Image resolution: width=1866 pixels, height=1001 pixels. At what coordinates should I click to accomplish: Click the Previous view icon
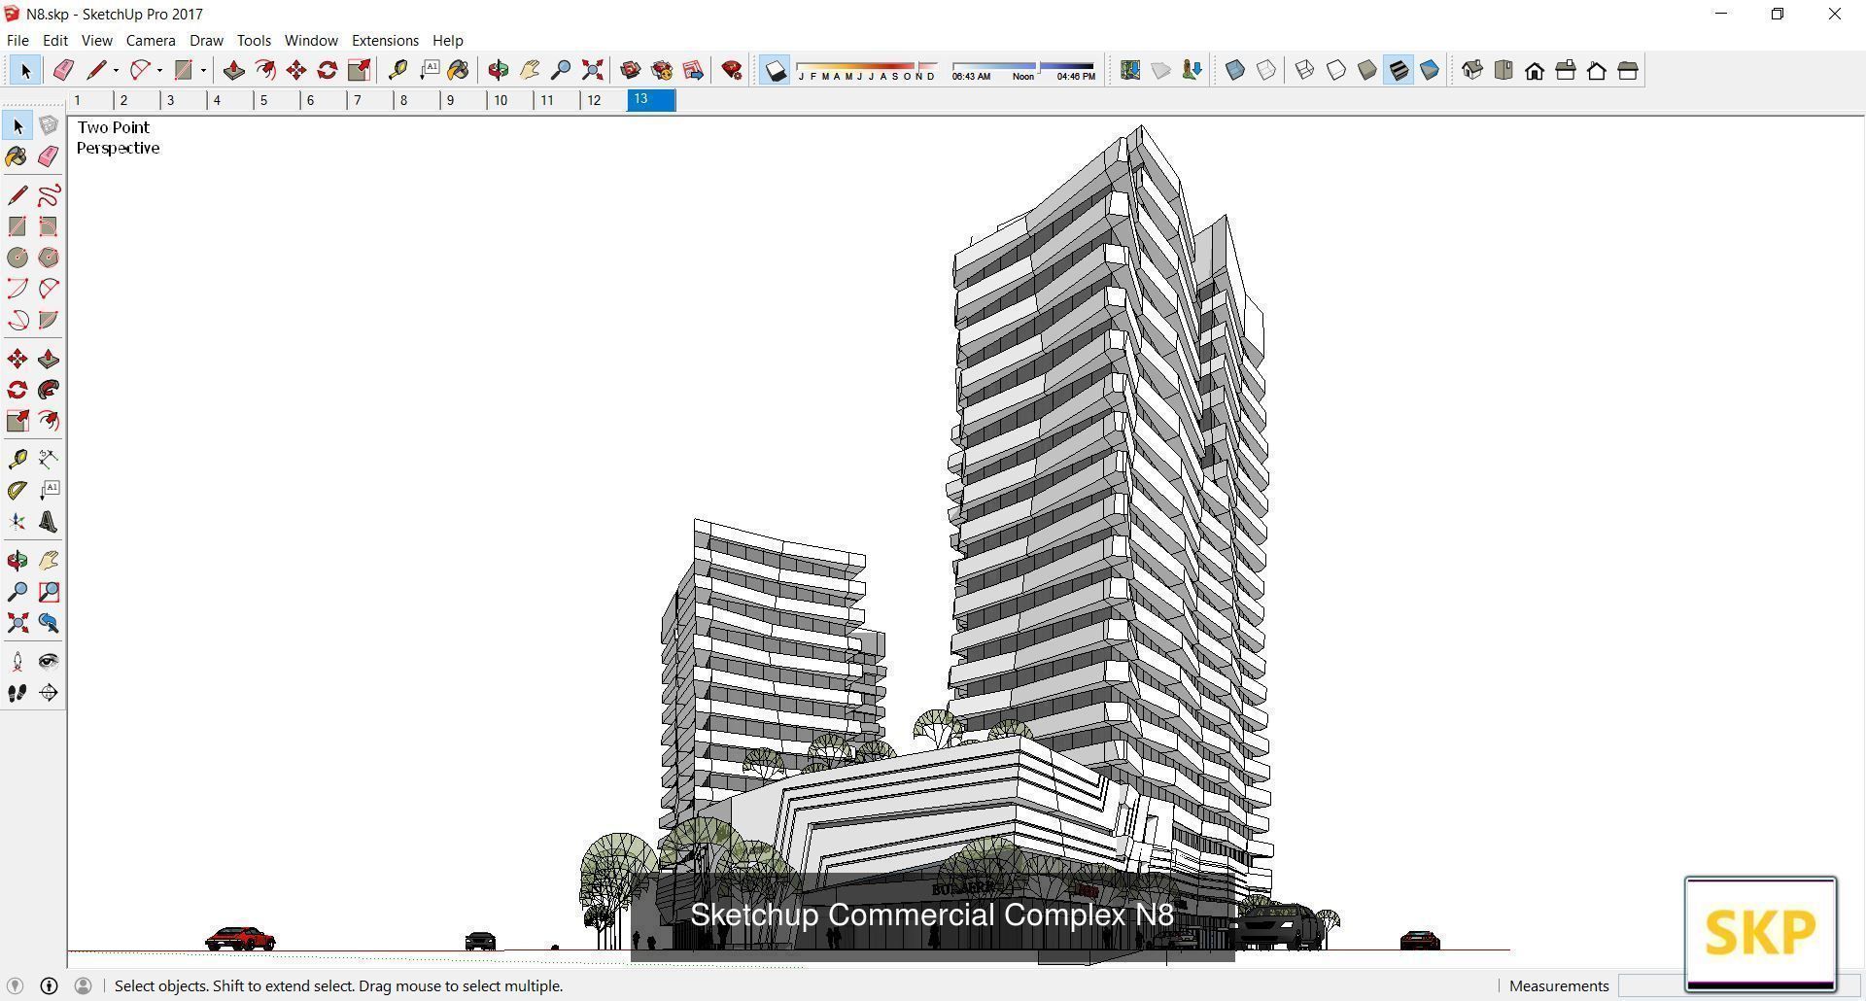(49, 623)
